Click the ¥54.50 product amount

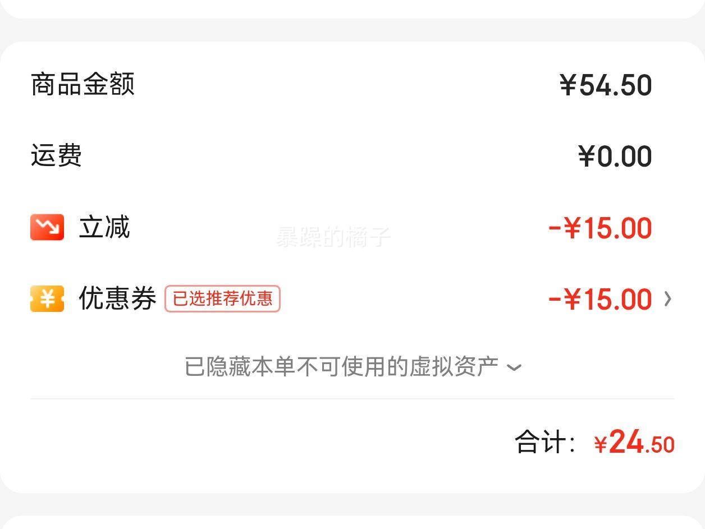606,85
